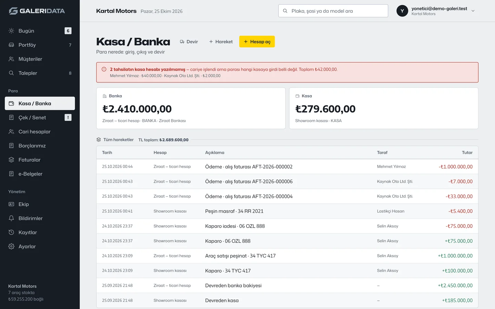Image resolution: width=495 pixels, height=309 pixels.
Task: Open Bugün via its sun icon
Action: click(11, 31)
